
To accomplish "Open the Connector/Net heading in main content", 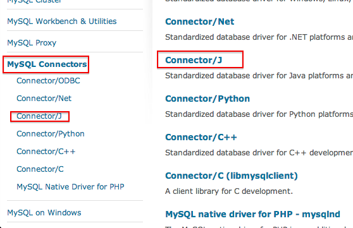I will click(x=199, y=22).
